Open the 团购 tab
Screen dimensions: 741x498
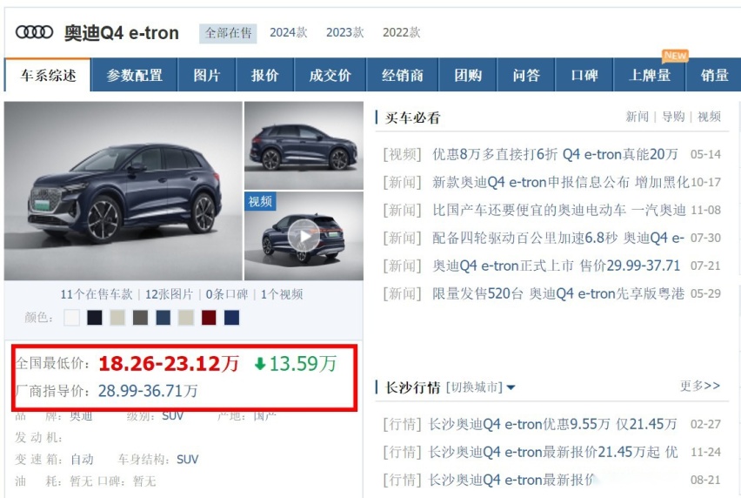[468, 75]
